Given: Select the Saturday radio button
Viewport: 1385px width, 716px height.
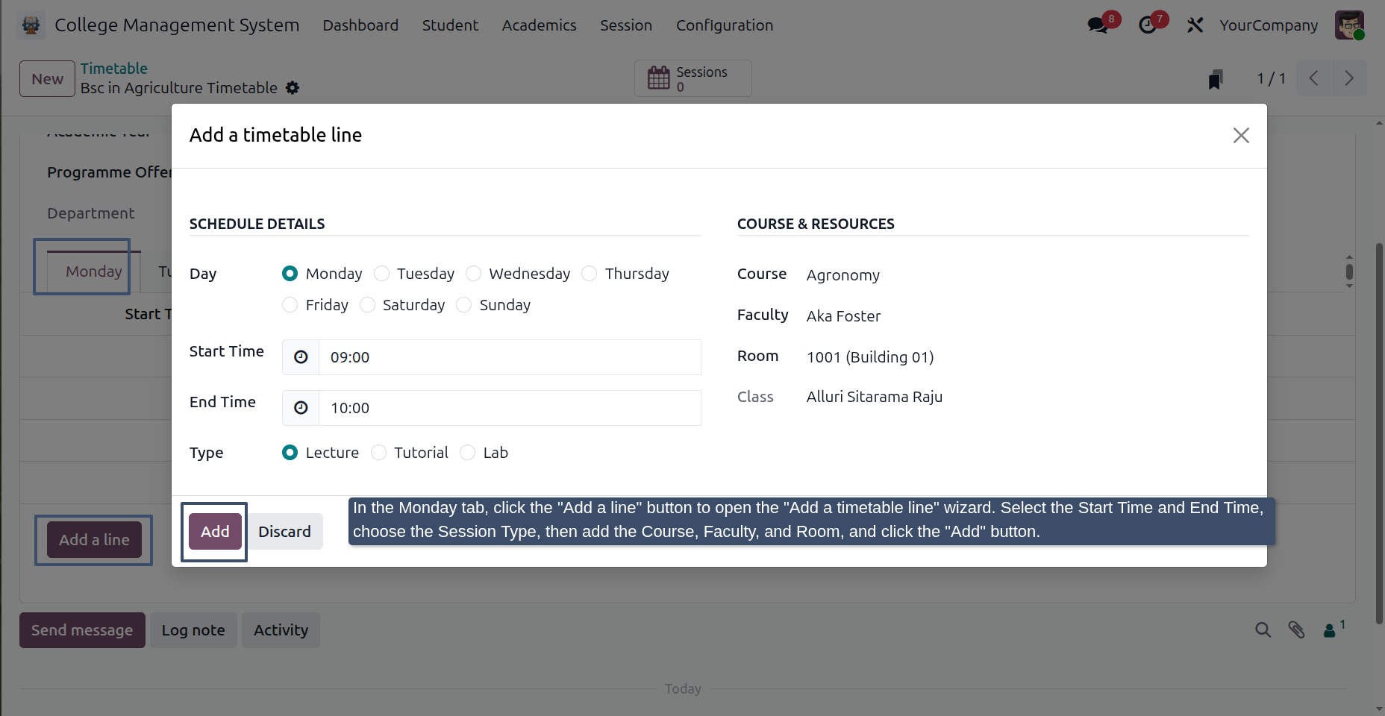Looking at the screenshot, I should pyautogui.click(x=367, y=305).
